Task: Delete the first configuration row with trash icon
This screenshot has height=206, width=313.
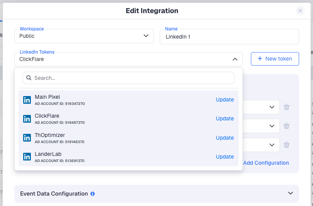Action: coord(286,107)
